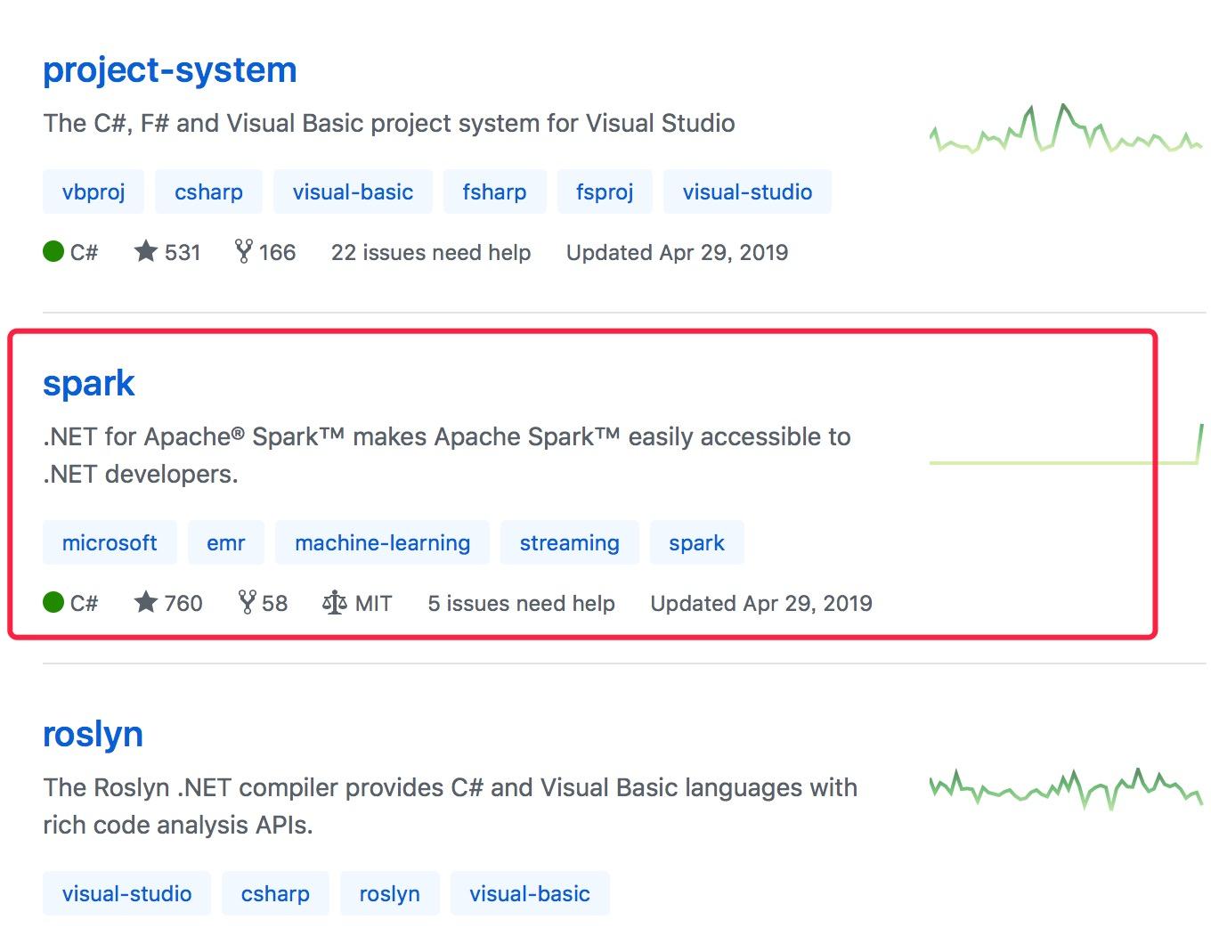Select visual-studio tag under project-system
This screenshot has width=1211, height=928.
pos(747,191)
